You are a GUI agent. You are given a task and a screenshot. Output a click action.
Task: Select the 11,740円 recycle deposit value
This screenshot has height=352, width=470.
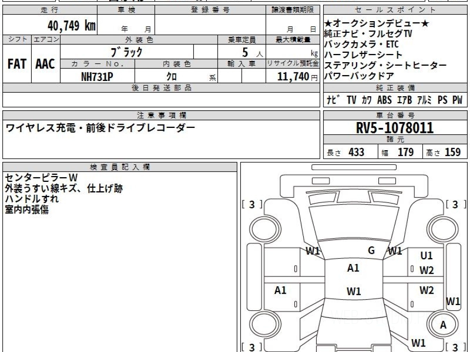point(298,77)
